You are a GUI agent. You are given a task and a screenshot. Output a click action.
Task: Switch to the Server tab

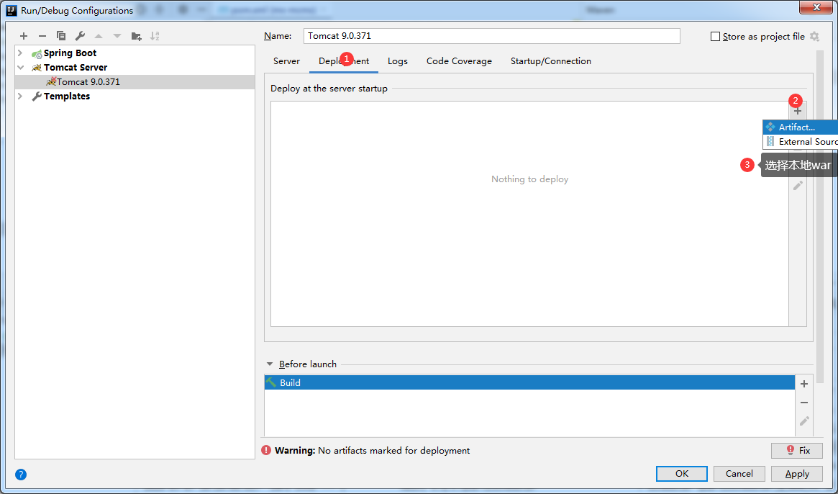(x=286, y=61)
